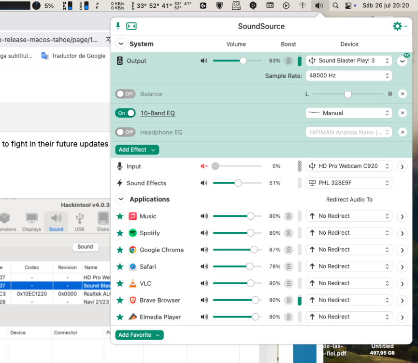Open Input device HD Pro Webcam C920 dropdown
This screenshot has width=418, height=363.
(x=349, y=166)
